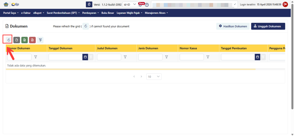Click the filter icon beside Judul Dokumen input

(x=125, y=57)
